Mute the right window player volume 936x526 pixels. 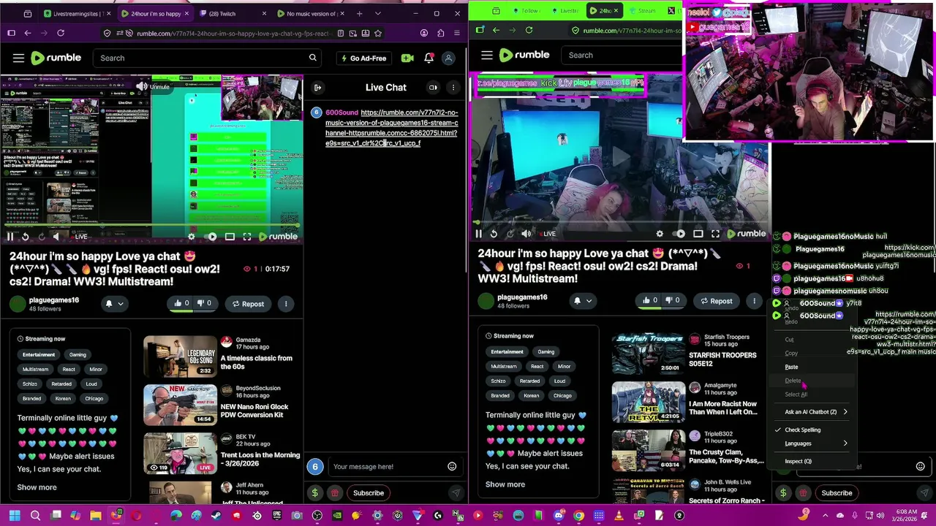tap(526, 234)
